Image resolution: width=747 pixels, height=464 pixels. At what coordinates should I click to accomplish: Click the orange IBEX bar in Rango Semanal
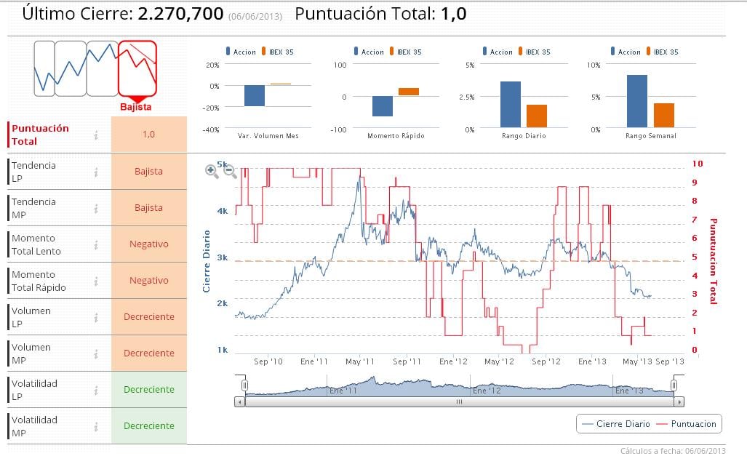664,116
